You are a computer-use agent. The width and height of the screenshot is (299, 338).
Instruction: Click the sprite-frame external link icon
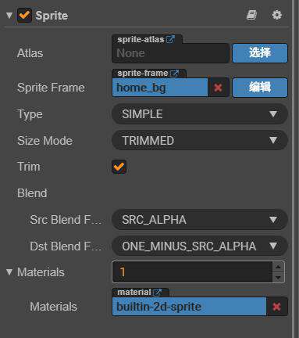[174, 74]
